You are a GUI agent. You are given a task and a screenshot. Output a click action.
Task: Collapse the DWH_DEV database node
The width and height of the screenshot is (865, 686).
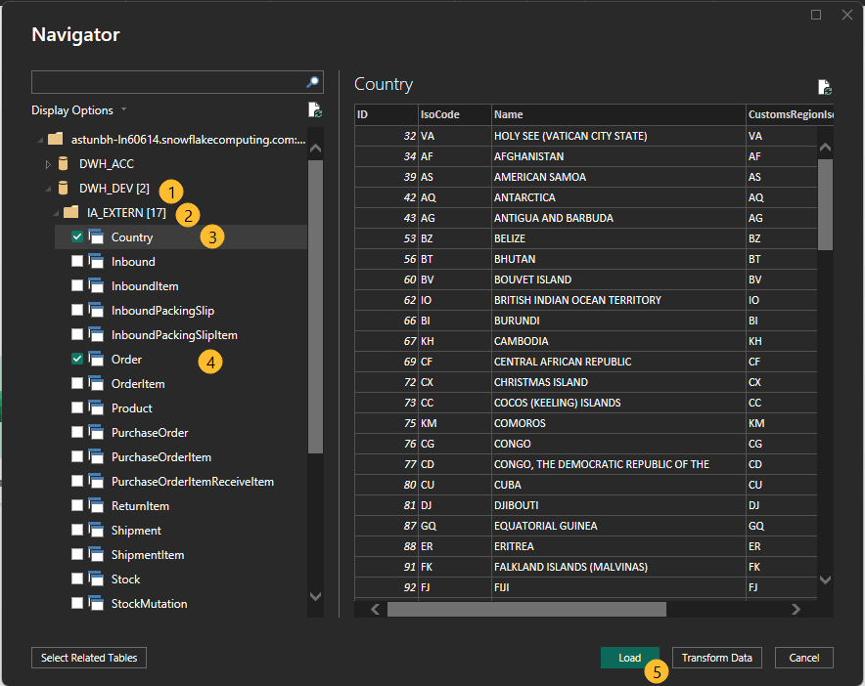point(48,188)
